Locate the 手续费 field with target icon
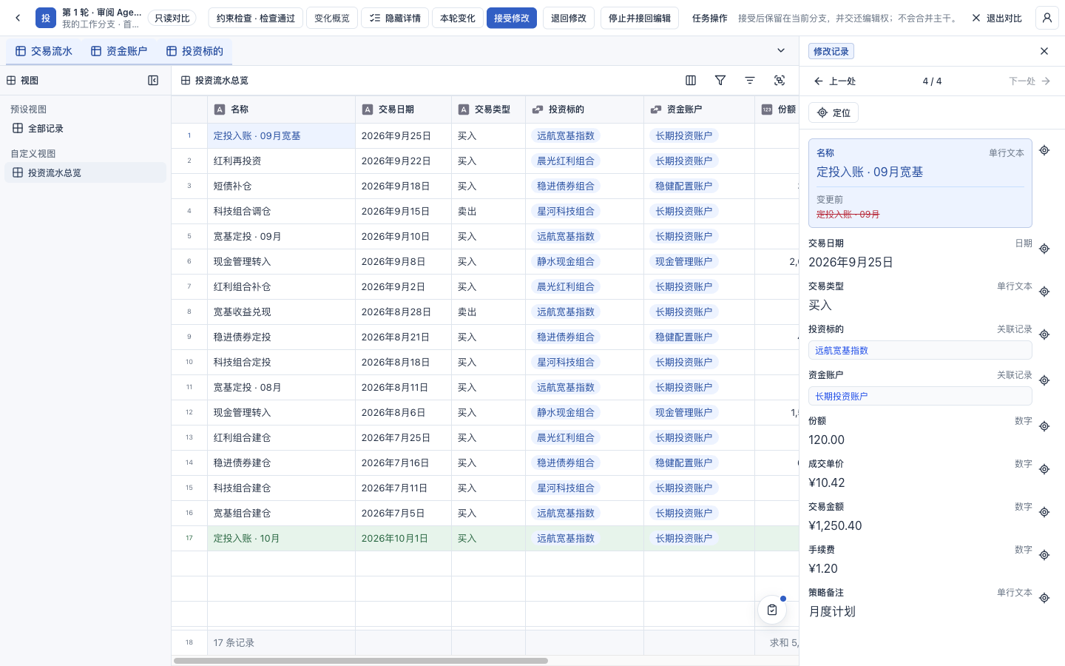The width and height of the screenshot is (1065, 666). (x=1044, y=555)
